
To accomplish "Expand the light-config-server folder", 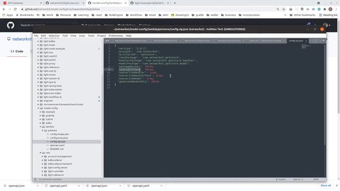I will tap(42, 168).
